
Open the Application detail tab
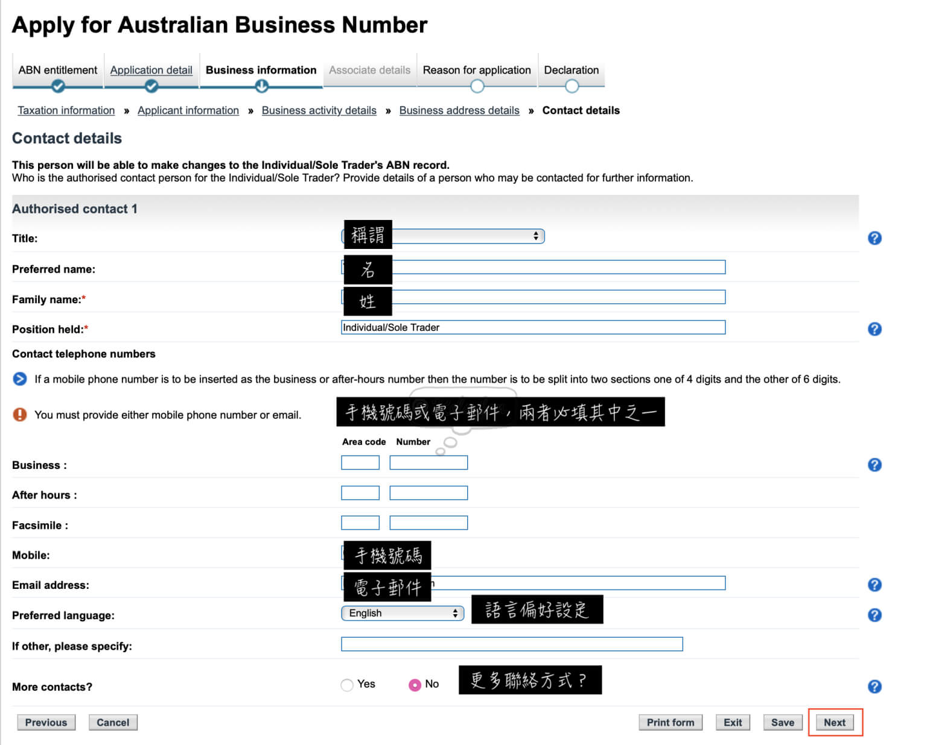(x=151, y=70)
